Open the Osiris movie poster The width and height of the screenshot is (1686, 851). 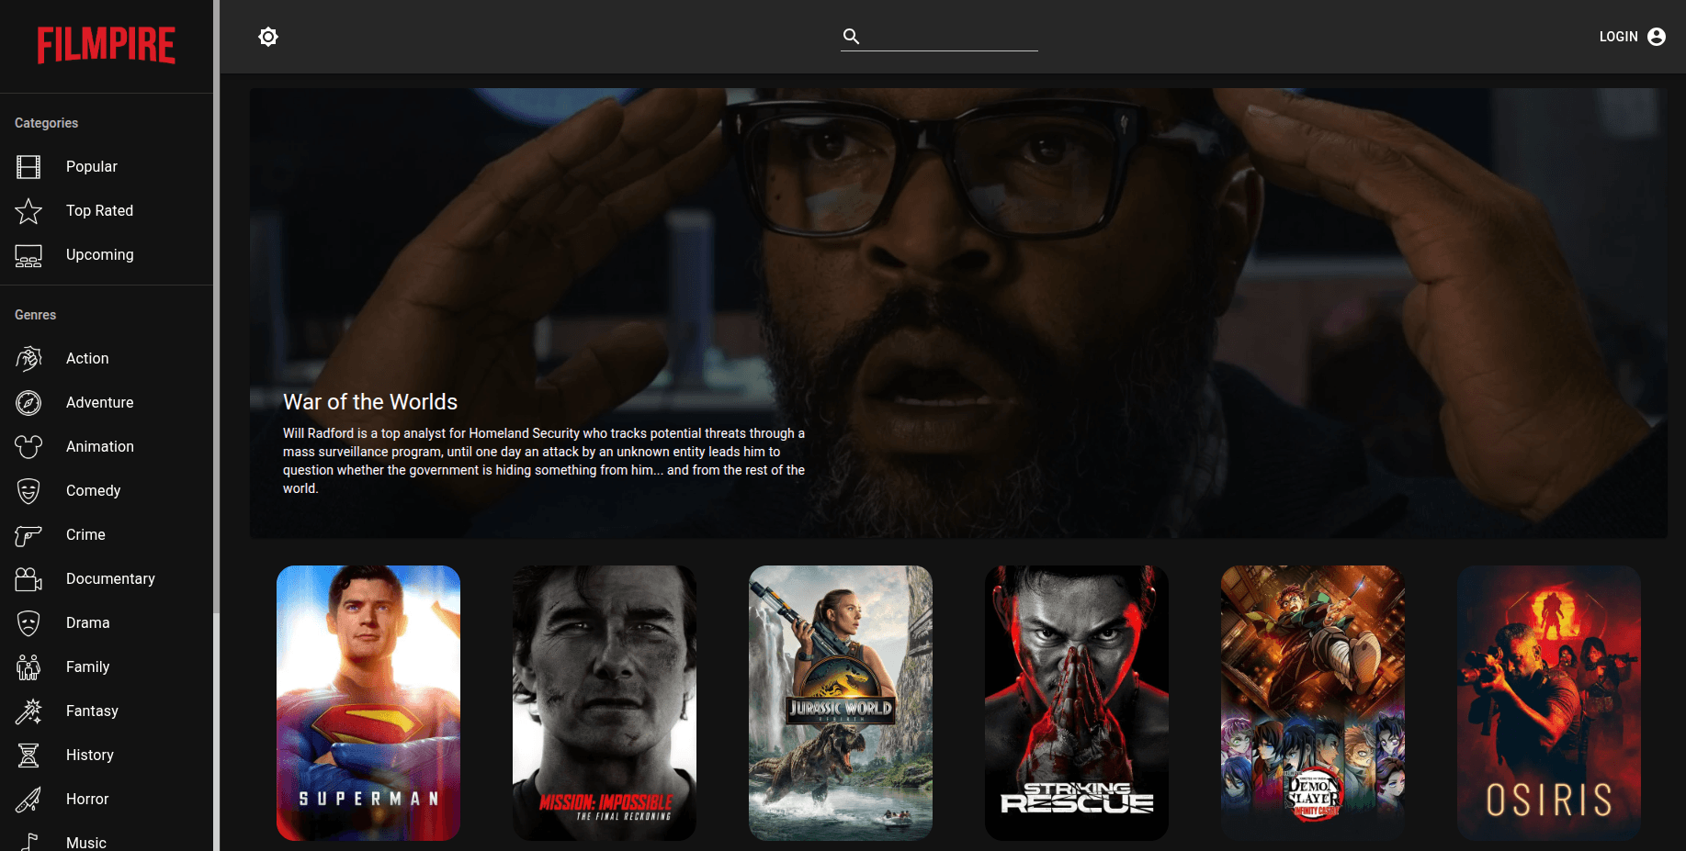(x=1549, y=703)
